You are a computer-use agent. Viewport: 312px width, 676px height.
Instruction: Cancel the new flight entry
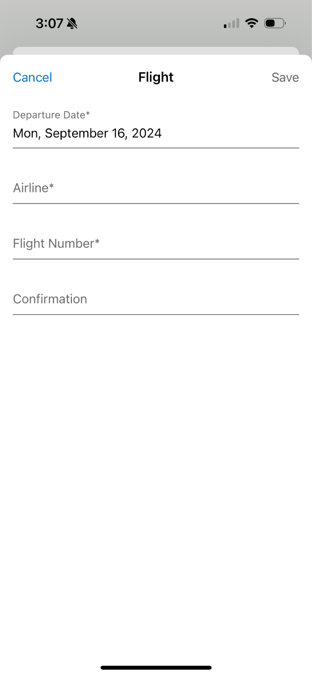[33, 77]
